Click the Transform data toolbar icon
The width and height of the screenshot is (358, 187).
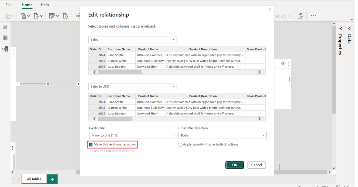pos(52,16)
